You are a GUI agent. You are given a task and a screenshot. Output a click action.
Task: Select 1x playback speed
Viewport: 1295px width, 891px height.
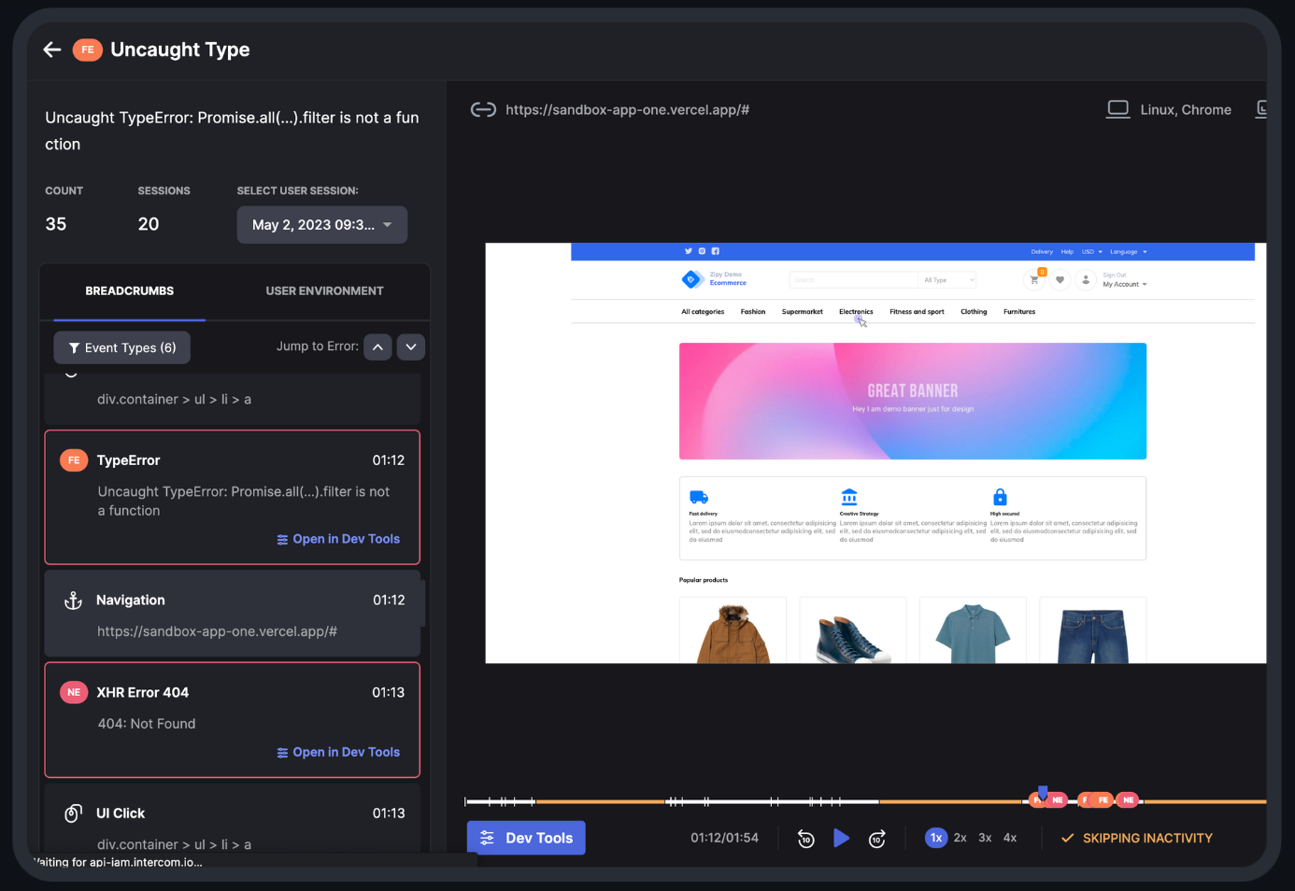pyautogui.click(x=935, y=838)
